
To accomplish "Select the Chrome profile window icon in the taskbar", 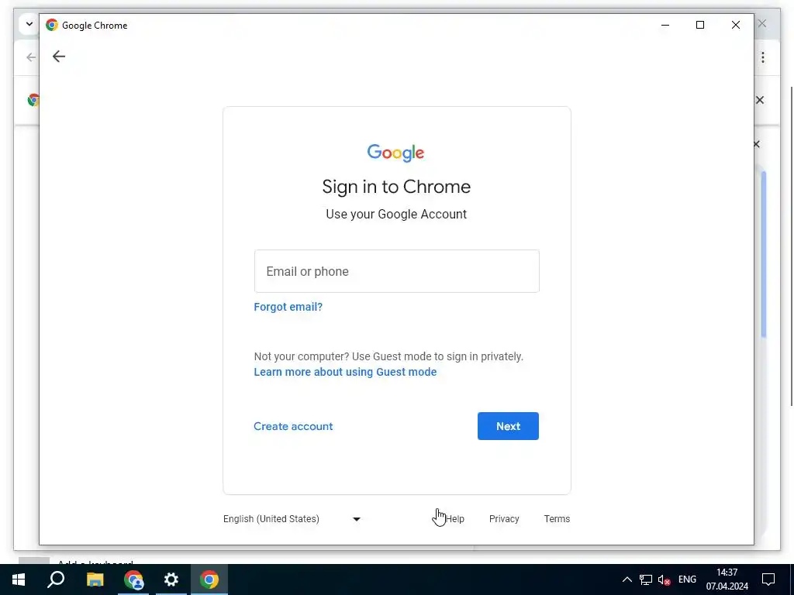I will (133, 580).
